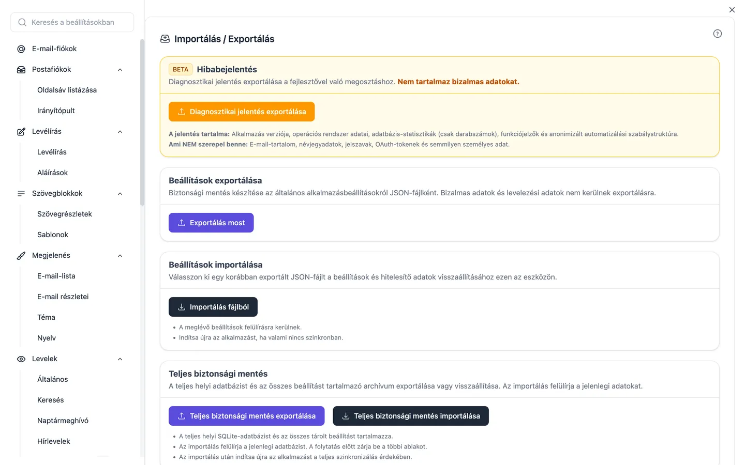Collapse the Levélírás section chevron
This screenshot has height=465, width=745.
click(120, 132)
